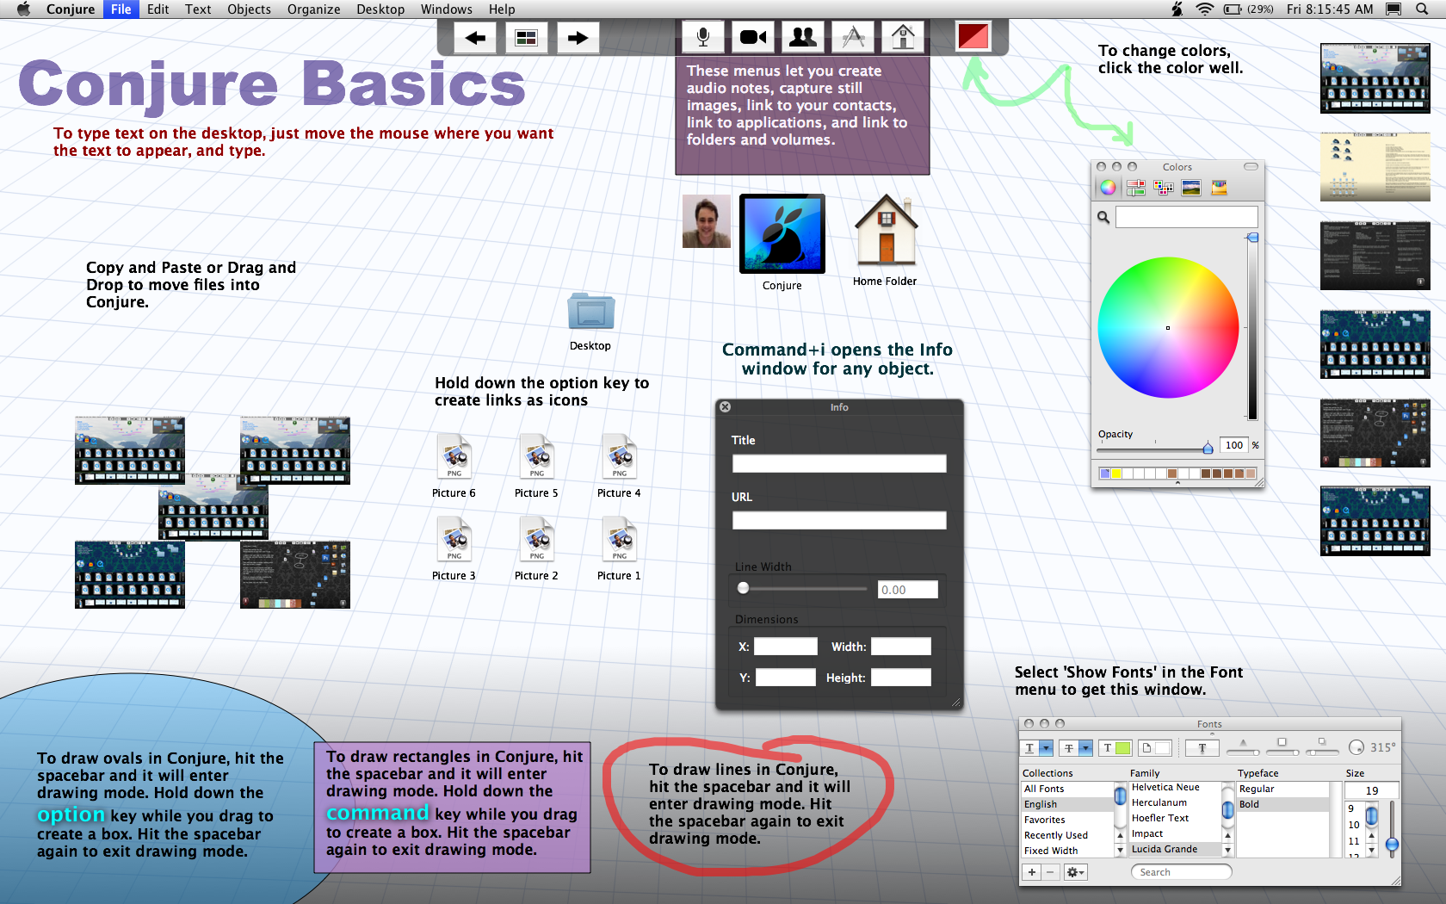Pick the yellow swatch in Colors drawer
The width and height of the screenshot is (1446, 904).
click(1116, 474)
